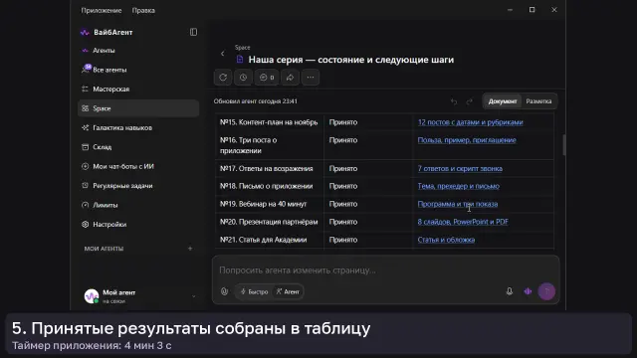Image resolution: width=637 pixels, height=358 pixels.
Task: Expand Мой агент account dropdown
Action: click(194, 296)
